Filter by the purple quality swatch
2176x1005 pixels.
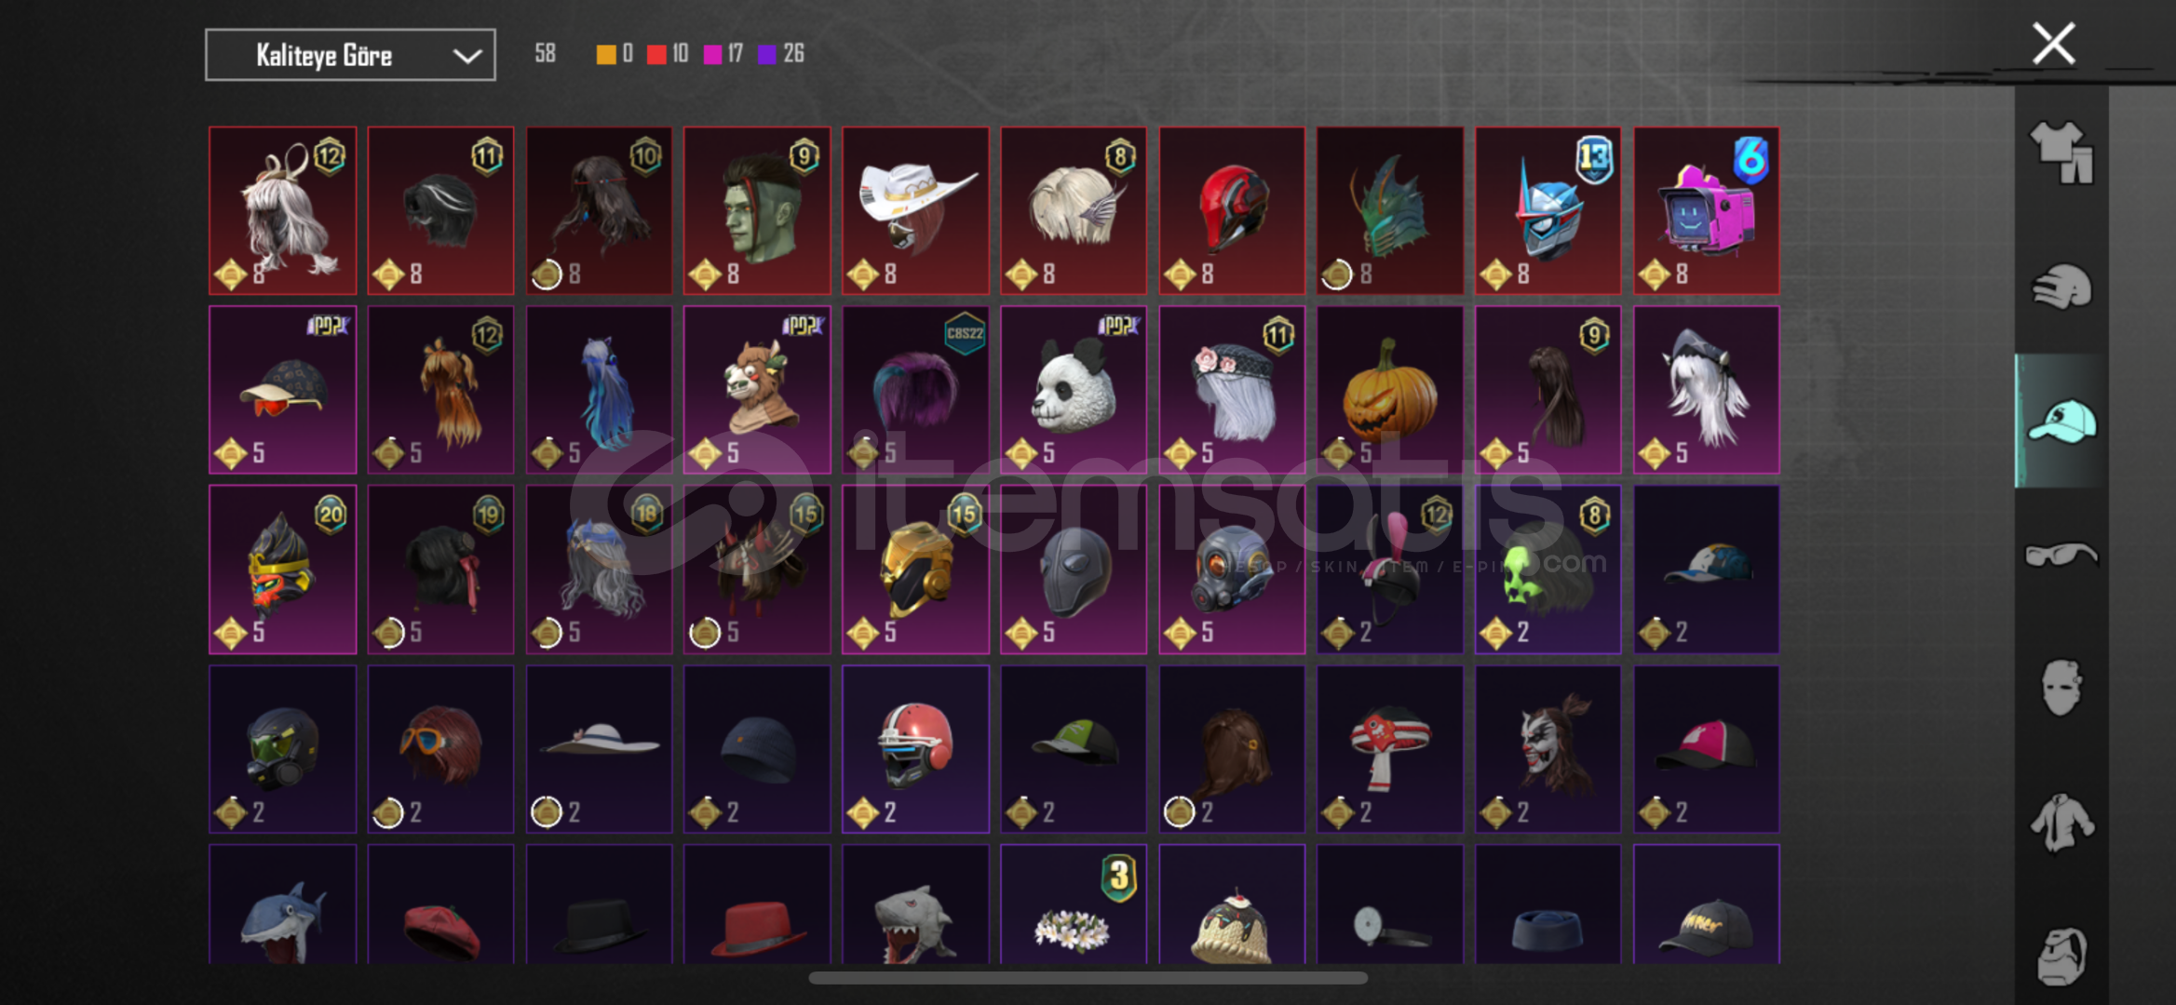click(767, 54)
